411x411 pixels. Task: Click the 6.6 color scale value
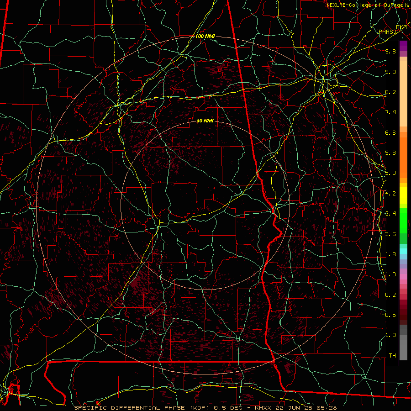(390, 132)
